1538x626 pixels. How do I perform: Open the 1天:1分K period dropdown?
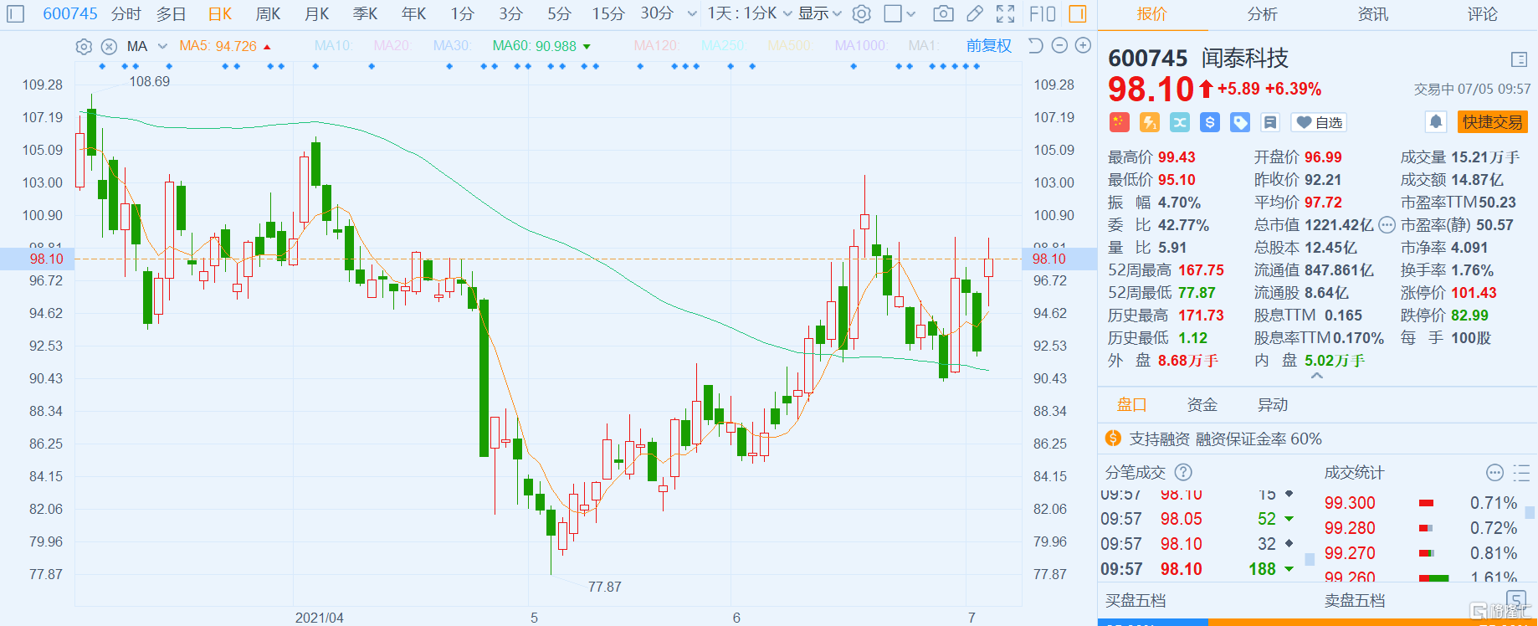pos(750,14)
